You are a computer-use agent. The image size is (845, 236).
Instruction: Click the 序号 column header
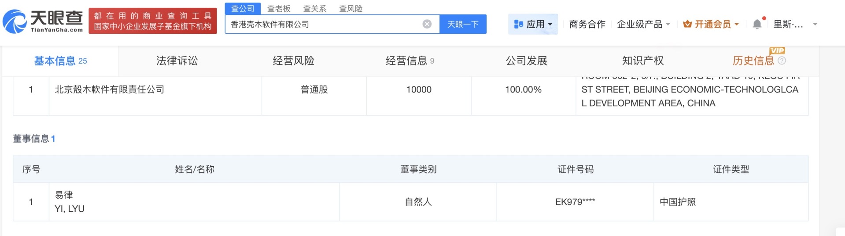coord(31,169)
